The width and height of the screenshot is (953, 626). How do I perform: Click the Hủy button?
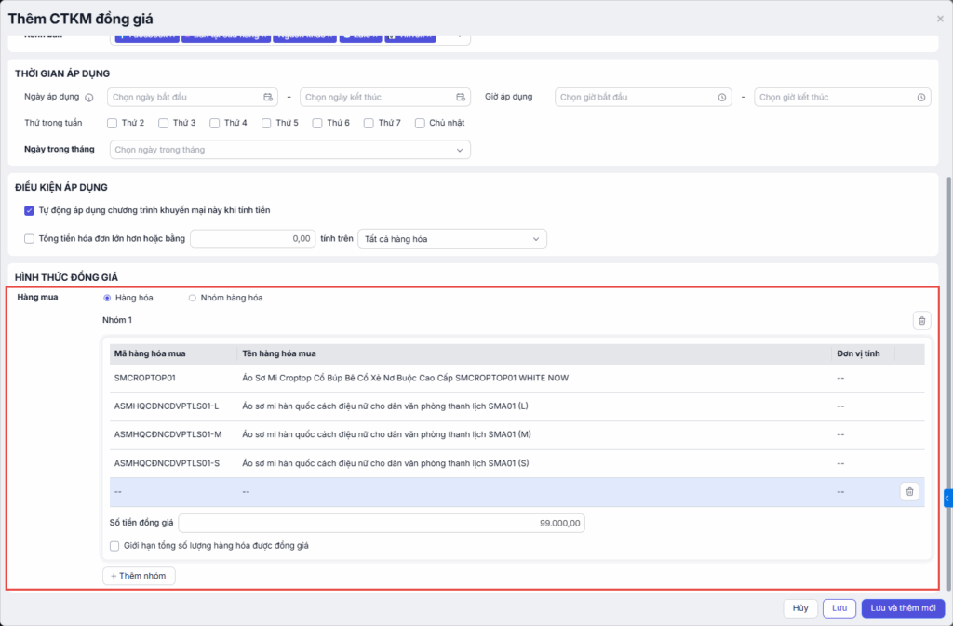[x=799, y=608]
